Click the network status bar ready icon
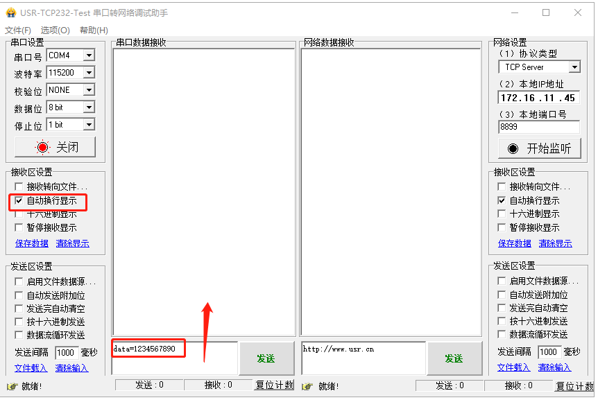Screen dimensions: 598x400 tap(307, 386)
